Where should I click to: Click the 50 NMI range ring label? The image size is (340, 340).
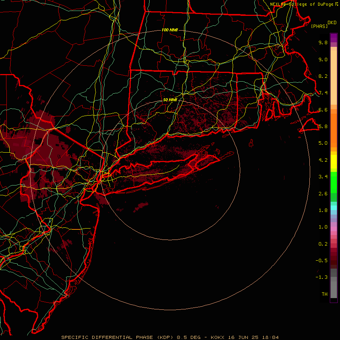tap(170, 100)
